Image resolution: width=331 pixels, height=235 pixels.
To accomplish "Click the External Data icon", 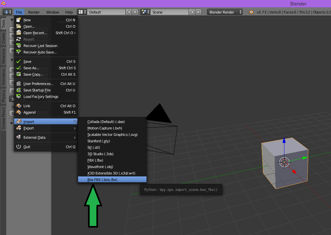I will click(x=19, y=137).
